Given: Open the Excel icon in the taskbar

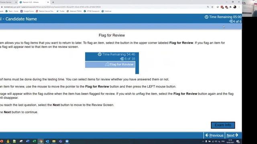Looking at the screenshot, I should (x=34, y=141).
